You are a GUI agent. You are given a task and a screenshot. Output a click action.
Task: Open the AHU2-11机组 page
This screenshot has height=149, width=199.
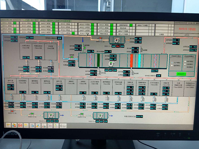click(85, 24)
